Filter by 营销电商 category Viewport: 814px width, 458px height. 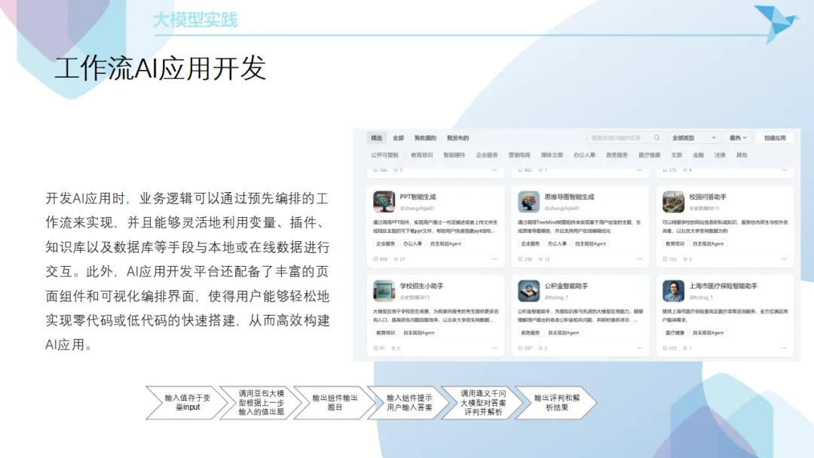(519, 155)
